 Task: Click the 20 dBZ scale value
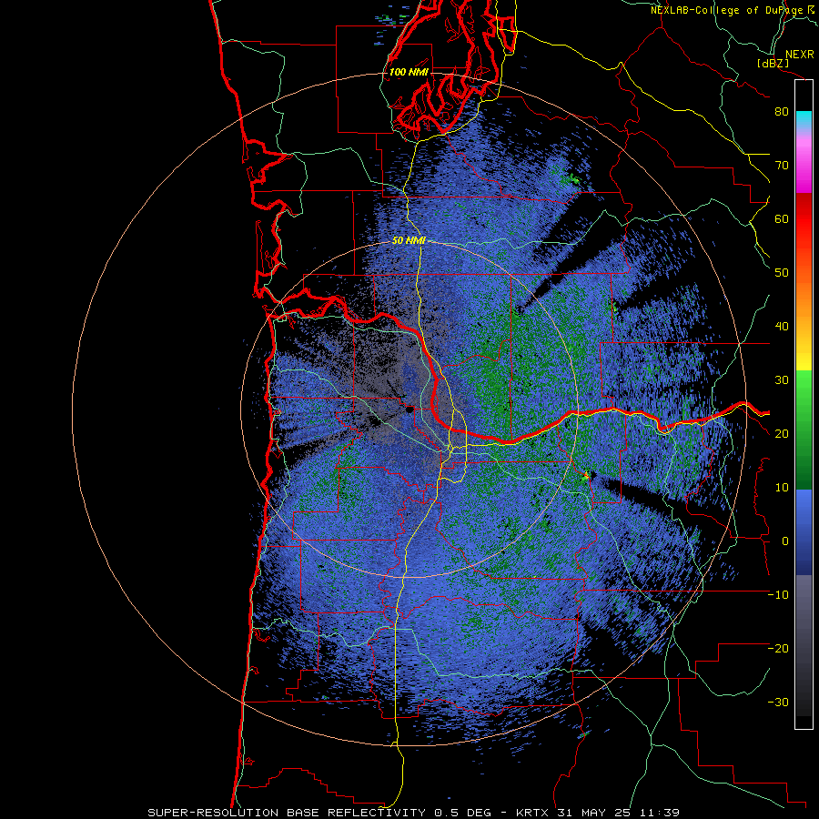[x=782, y=434]
